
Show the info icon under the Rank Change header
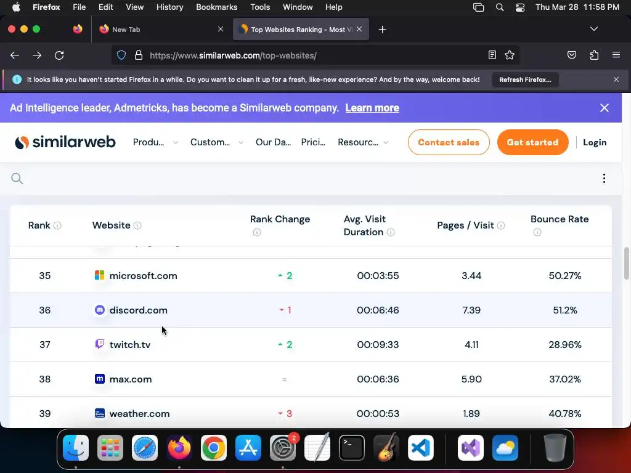coord(257,232)
